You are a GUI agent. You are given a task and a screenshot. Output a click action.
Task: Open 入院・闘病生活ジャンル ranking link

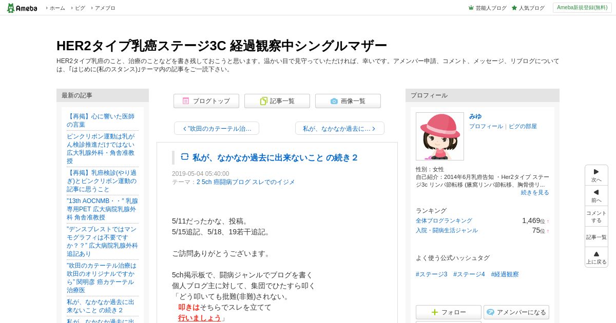pyautogui.click(x=447, y=230)
